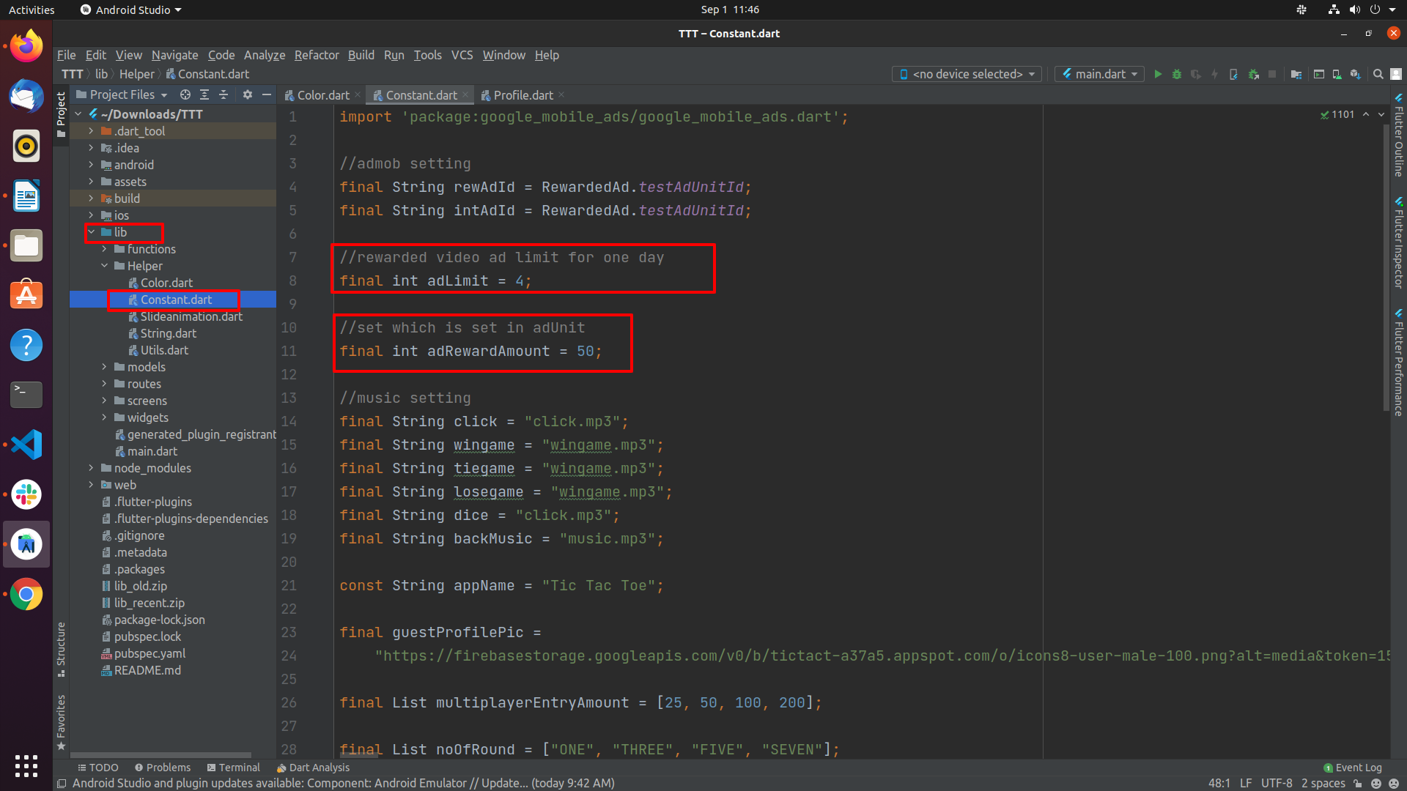1407x791 pixels.
Task: Toggle the Structure tool window
Action: point(61,649)
